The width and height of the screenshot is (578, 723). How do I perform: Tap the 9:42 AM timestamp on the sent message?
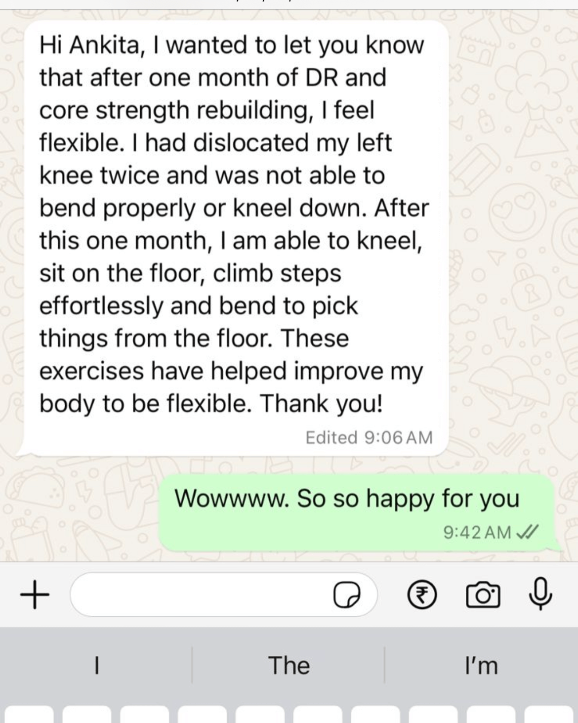(477, 532)
